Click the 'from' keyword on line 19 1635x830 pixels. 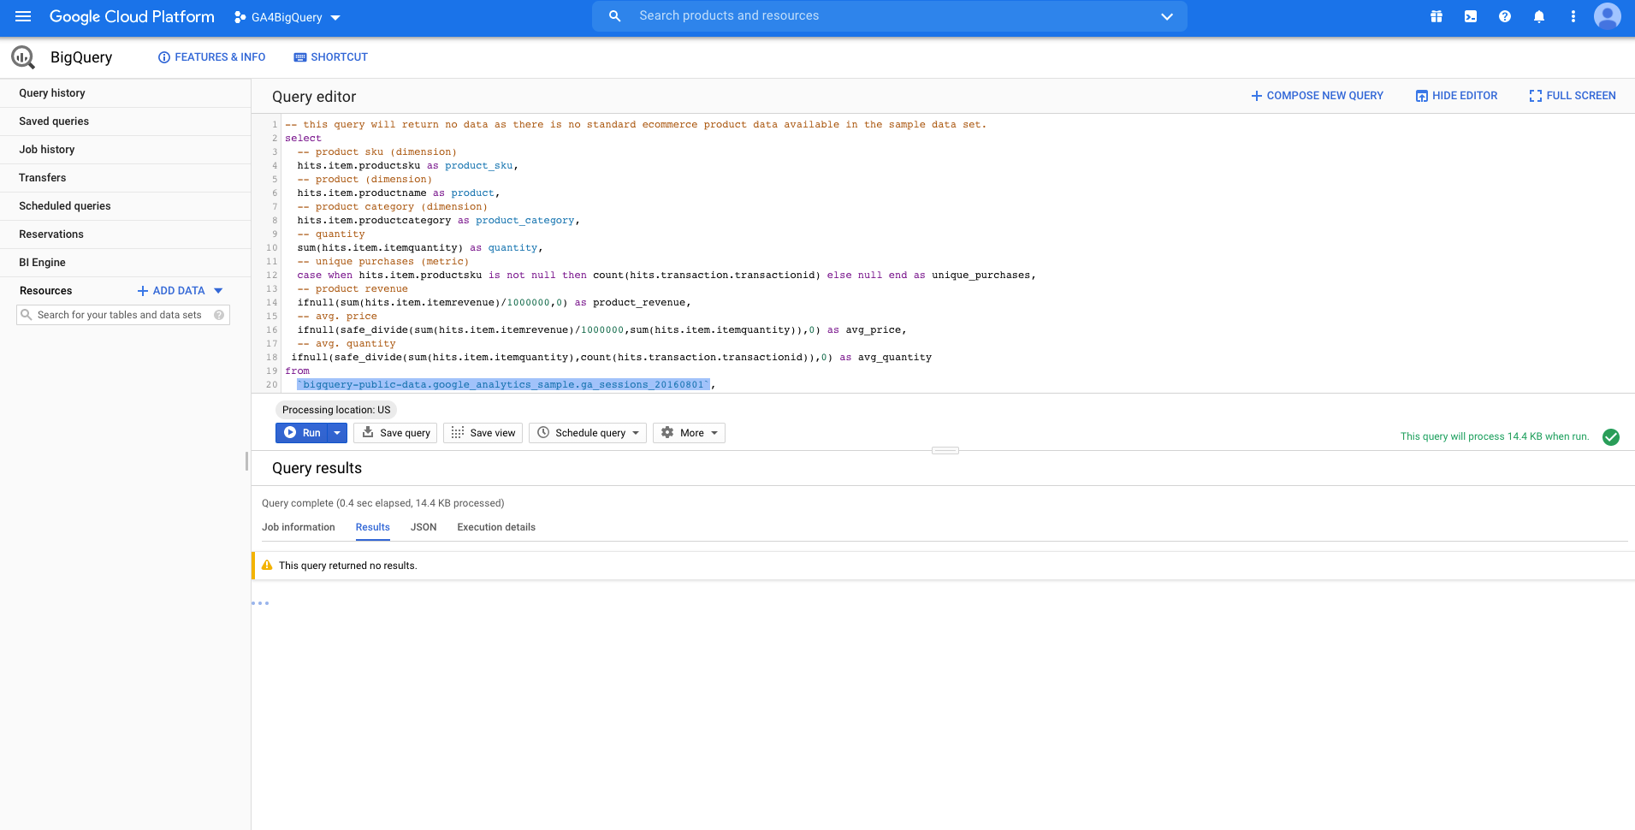click(x=298, y=371)
